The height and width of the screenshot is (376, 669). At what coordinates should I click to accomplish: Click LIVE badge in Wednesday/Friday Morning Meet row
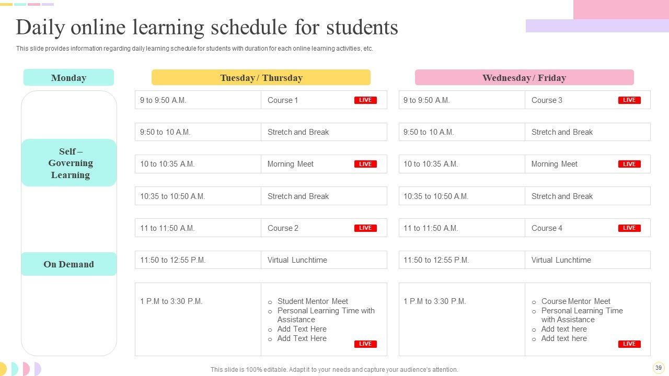pos(629,164)
